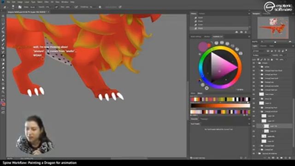
Task: Click the Navigator preview thumbnail
Action: [273, 28]
